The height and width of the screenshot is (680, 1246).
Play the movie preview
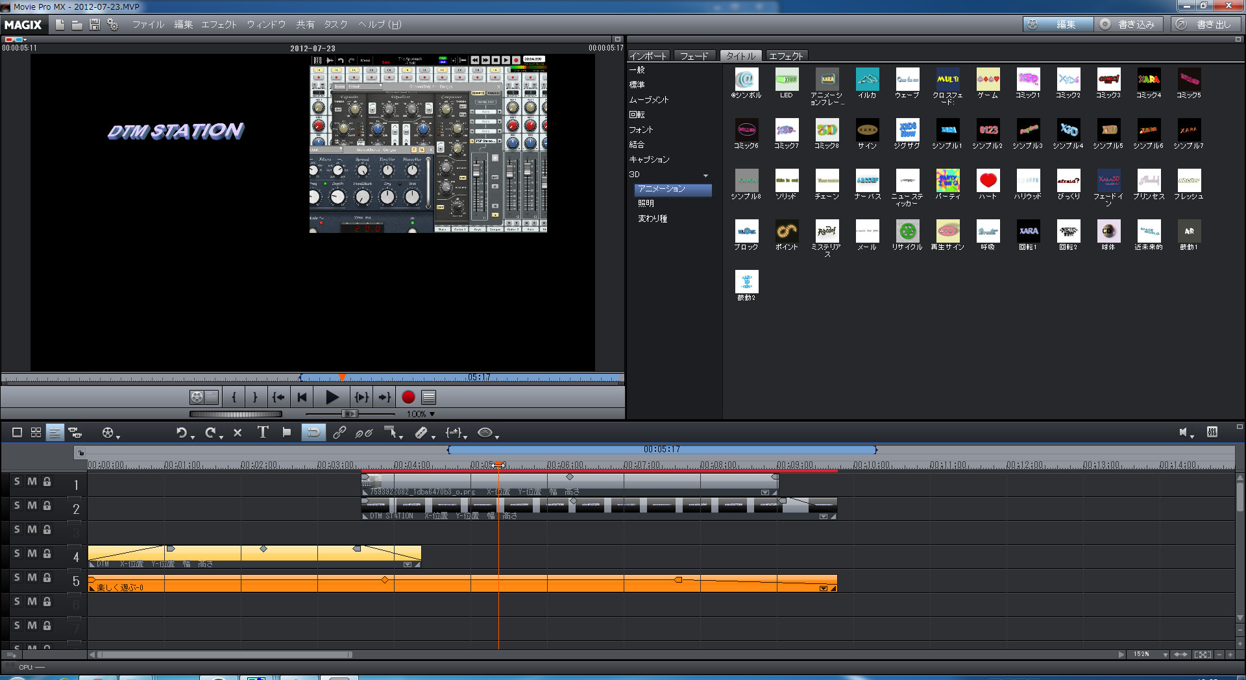tap(332, 397)
